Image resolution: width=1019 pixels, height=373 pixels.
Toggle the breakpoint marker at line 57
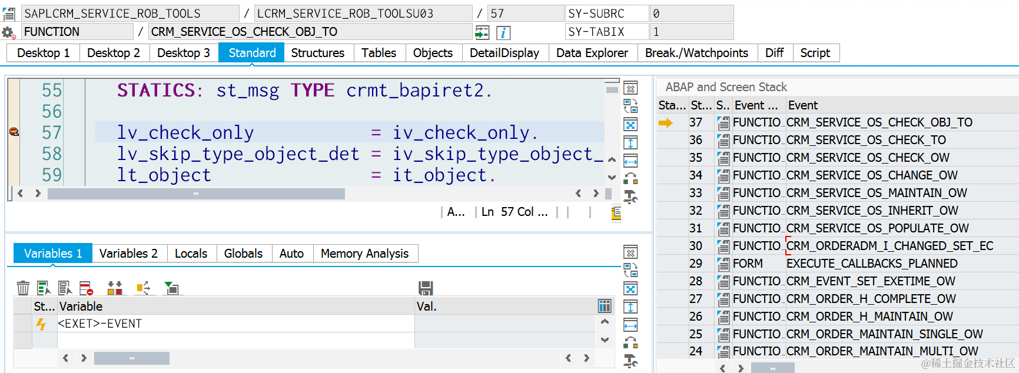tap(14, 132)
